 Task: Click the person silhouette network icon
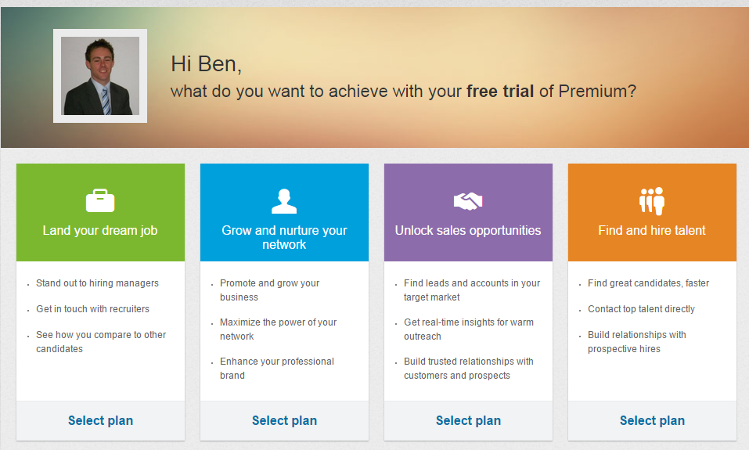[x=284, y=201]
